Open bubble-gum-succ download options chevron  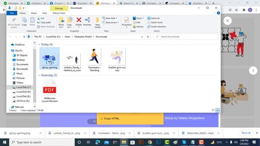[x=174, y=133]
